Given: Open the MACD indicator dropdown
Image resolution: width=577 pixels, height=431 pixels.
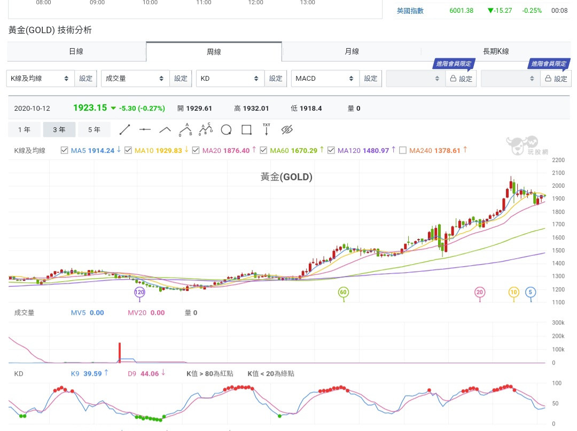Looking at the screenshot, I should point(325,79).
